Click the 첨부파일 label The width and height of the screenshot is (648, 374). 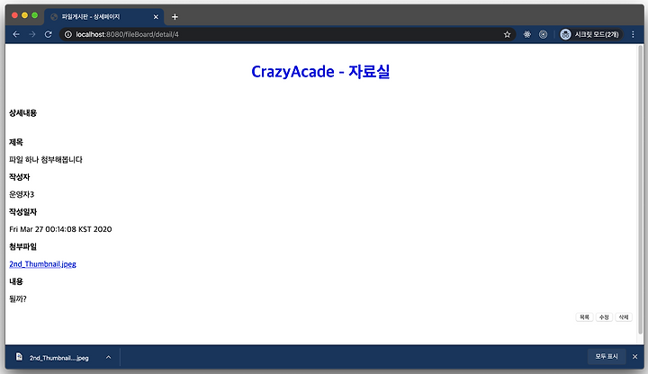pyautogui.click(x=22, y=247)
